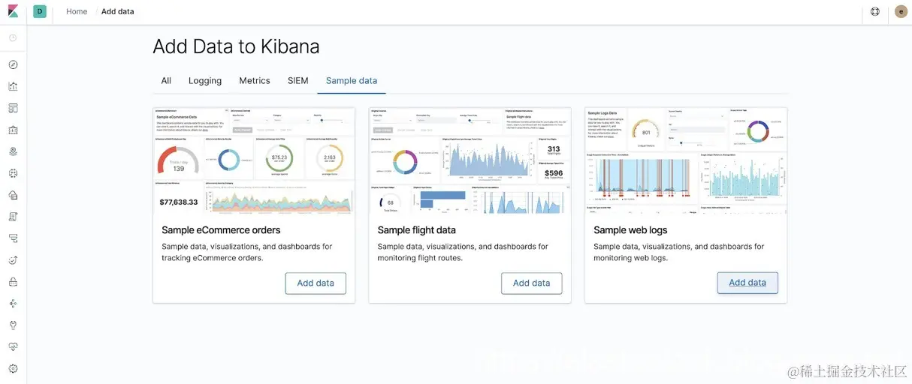This screenshot has height=384, width=912.
Task: Click description mentioning tracking eCommerce orders
Action: point(247,252)
